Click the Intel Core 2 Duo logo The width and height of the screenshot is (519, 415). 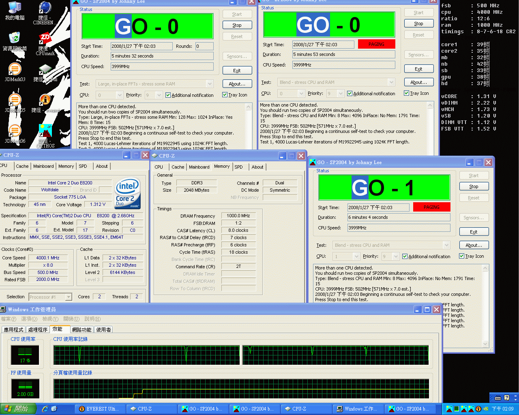click(x=128, y=193)
